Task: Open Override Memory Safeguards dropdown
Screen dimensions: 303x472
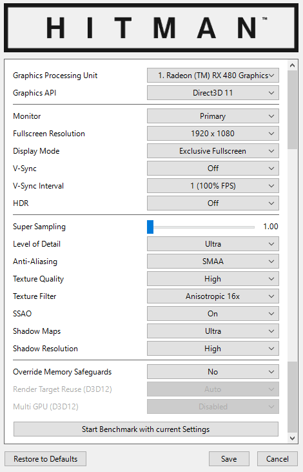Action: pyautogui.click(x=213, y=372)
